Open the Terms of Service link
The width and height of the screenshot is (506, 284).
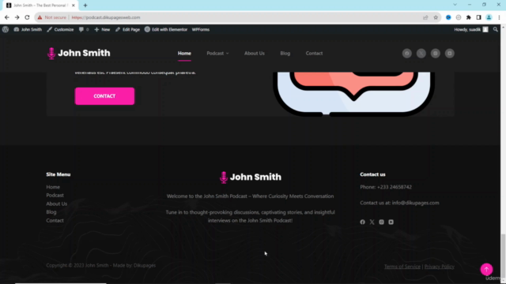coord(402,267)
